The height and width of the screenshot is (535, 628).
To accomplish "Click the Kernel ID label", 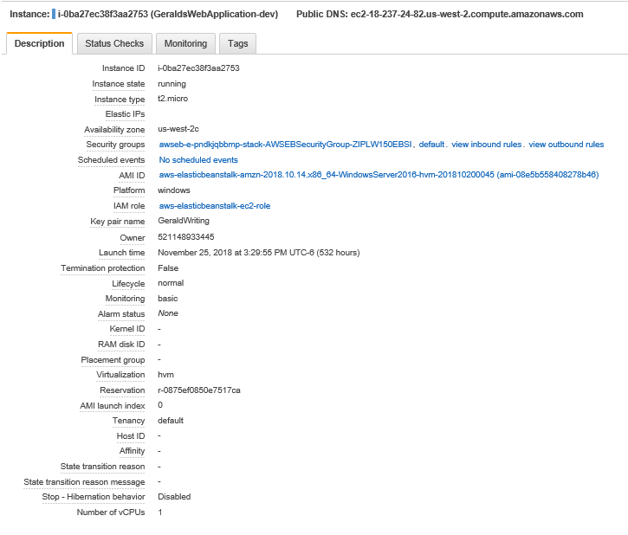I will click(x=127, y=329).
